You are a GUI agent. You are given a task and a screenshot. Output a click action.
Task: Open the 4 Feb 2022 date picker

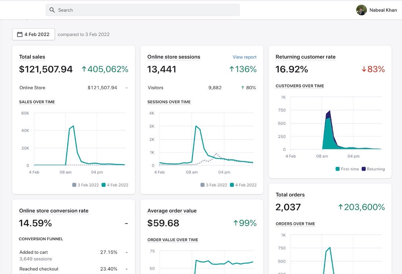click(x=33, y=34)
